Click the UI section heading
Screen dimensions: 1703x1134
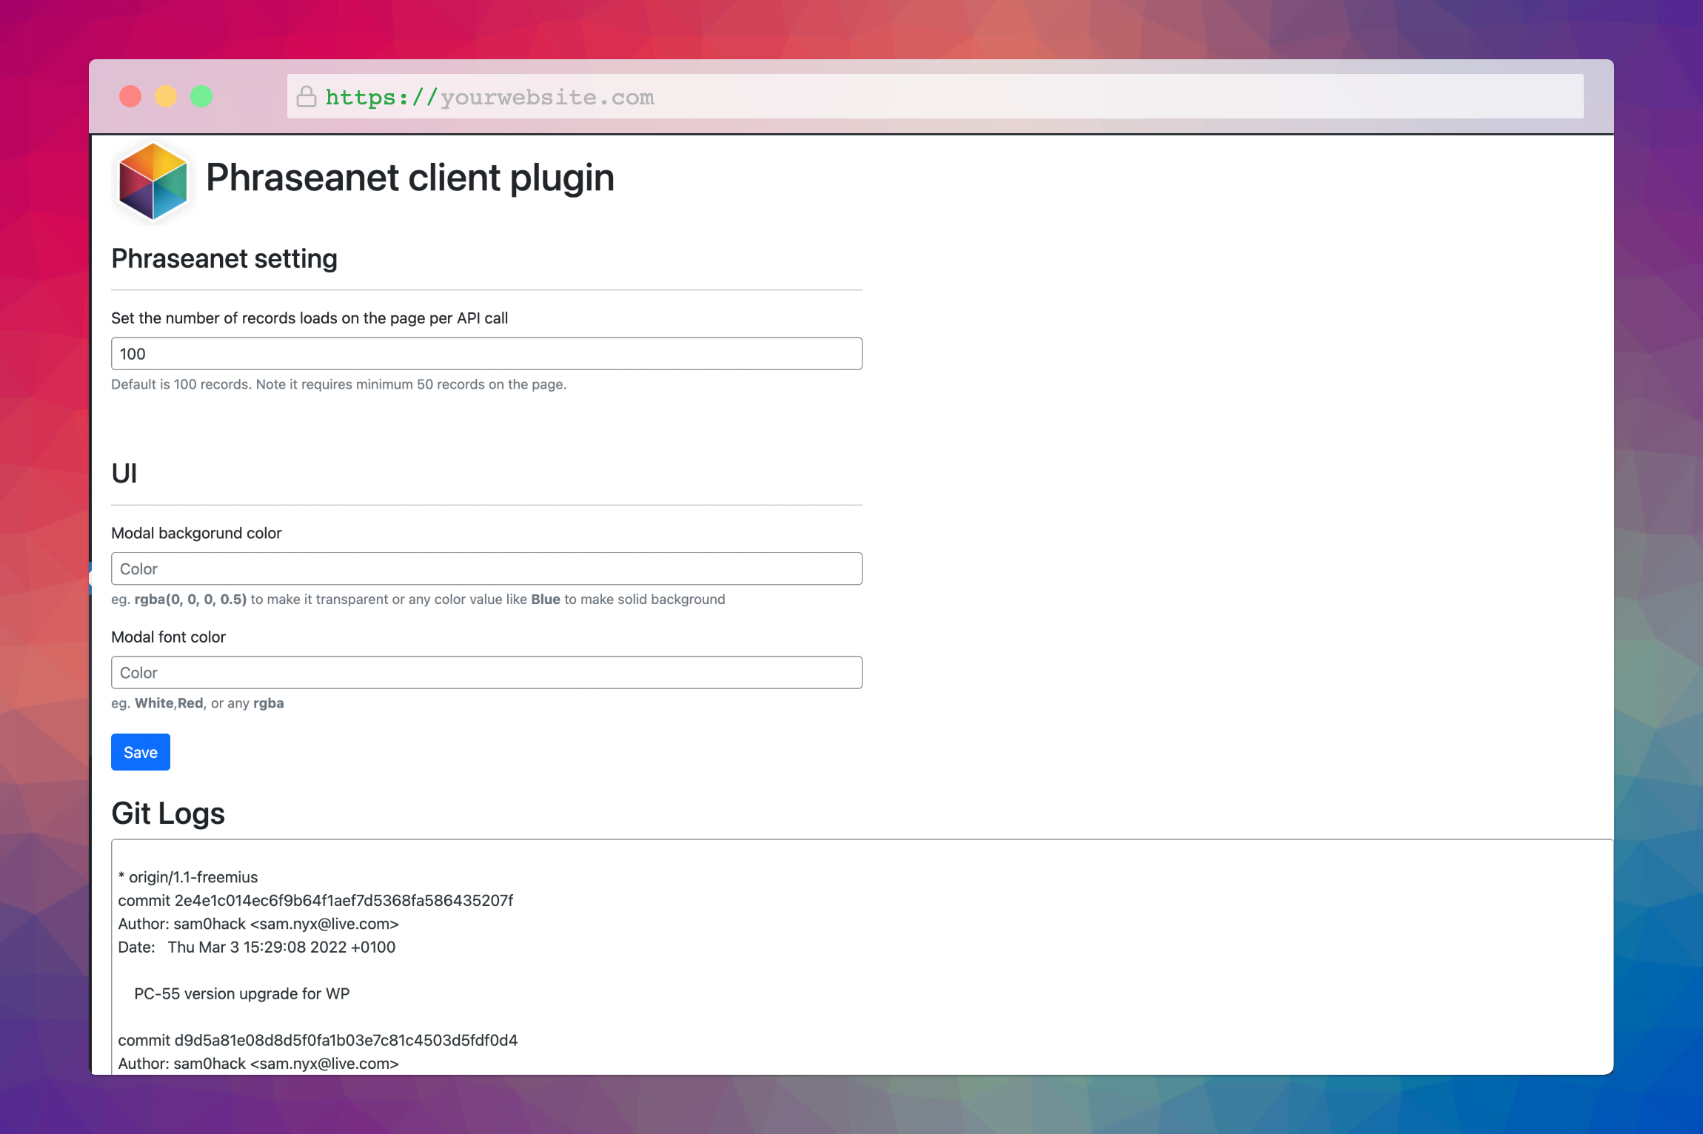124,474
